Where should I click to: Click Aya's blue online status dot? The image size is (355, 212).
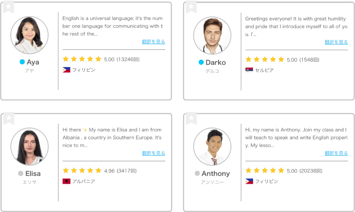click(22, 62)
